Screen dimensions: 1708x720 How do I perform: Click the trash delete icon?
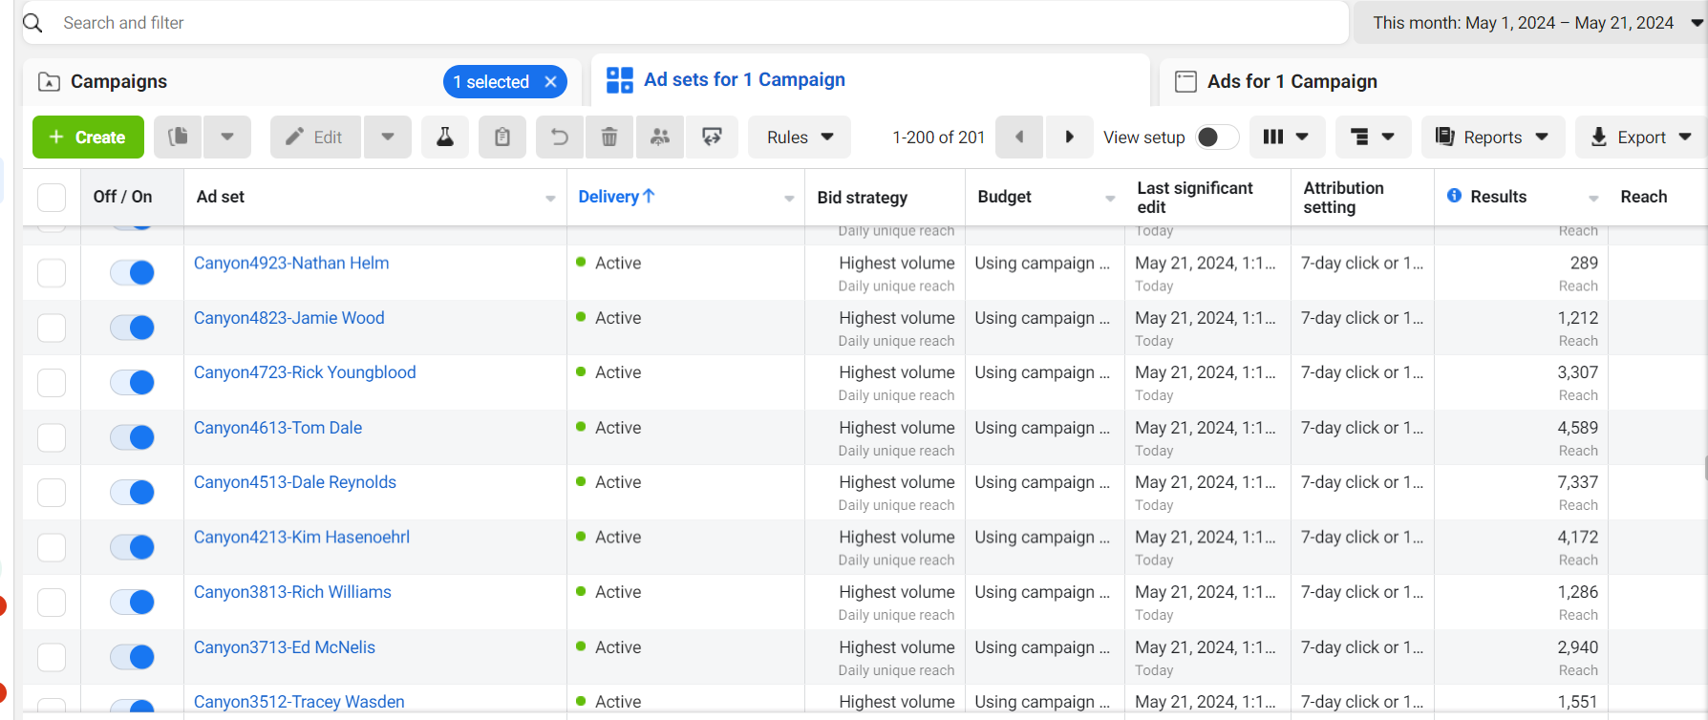609,138
